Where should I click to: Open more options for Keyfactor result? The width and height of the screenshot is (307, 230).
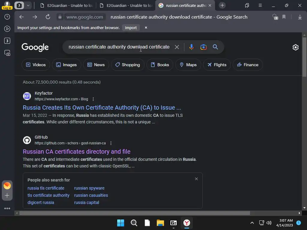(93, 99)
